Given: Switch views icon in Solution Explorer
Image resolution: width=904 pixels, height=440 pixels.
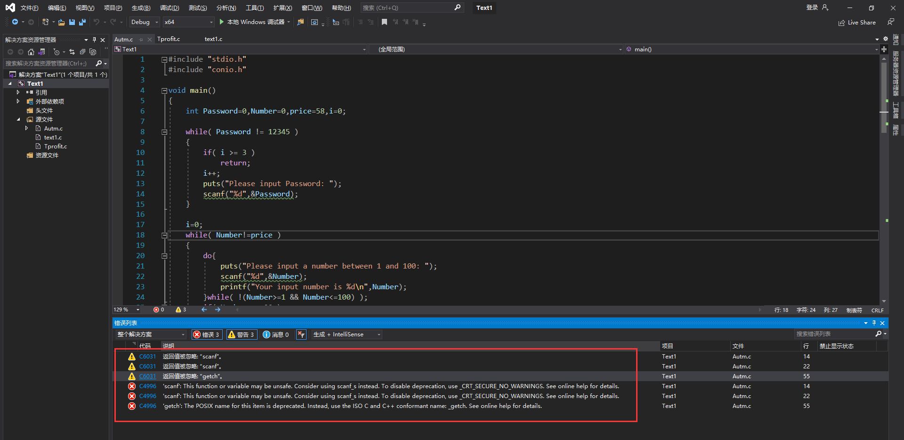Looking at the screenshot, I should tap(41, 52).
